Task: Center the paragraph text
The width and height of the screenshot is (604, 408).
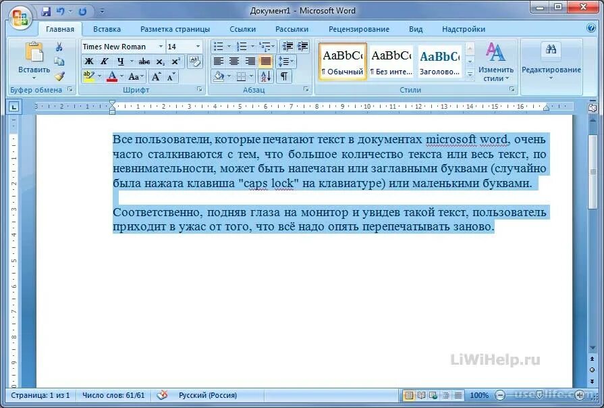Action: (x=234, y=61)
